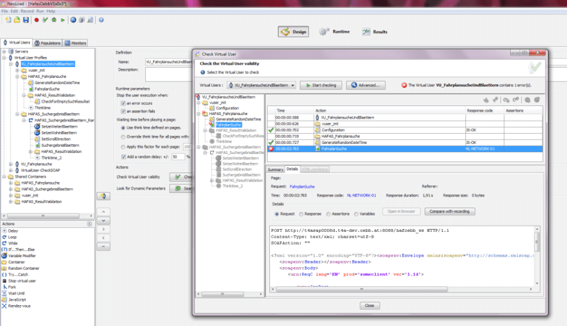Viewport: 567px width, 326px height.
Task: Select the Wait Until action
Action: point(17,292)
